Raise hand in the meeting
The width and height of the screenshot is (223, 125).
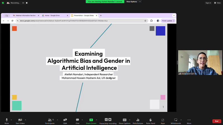point(151,121)
